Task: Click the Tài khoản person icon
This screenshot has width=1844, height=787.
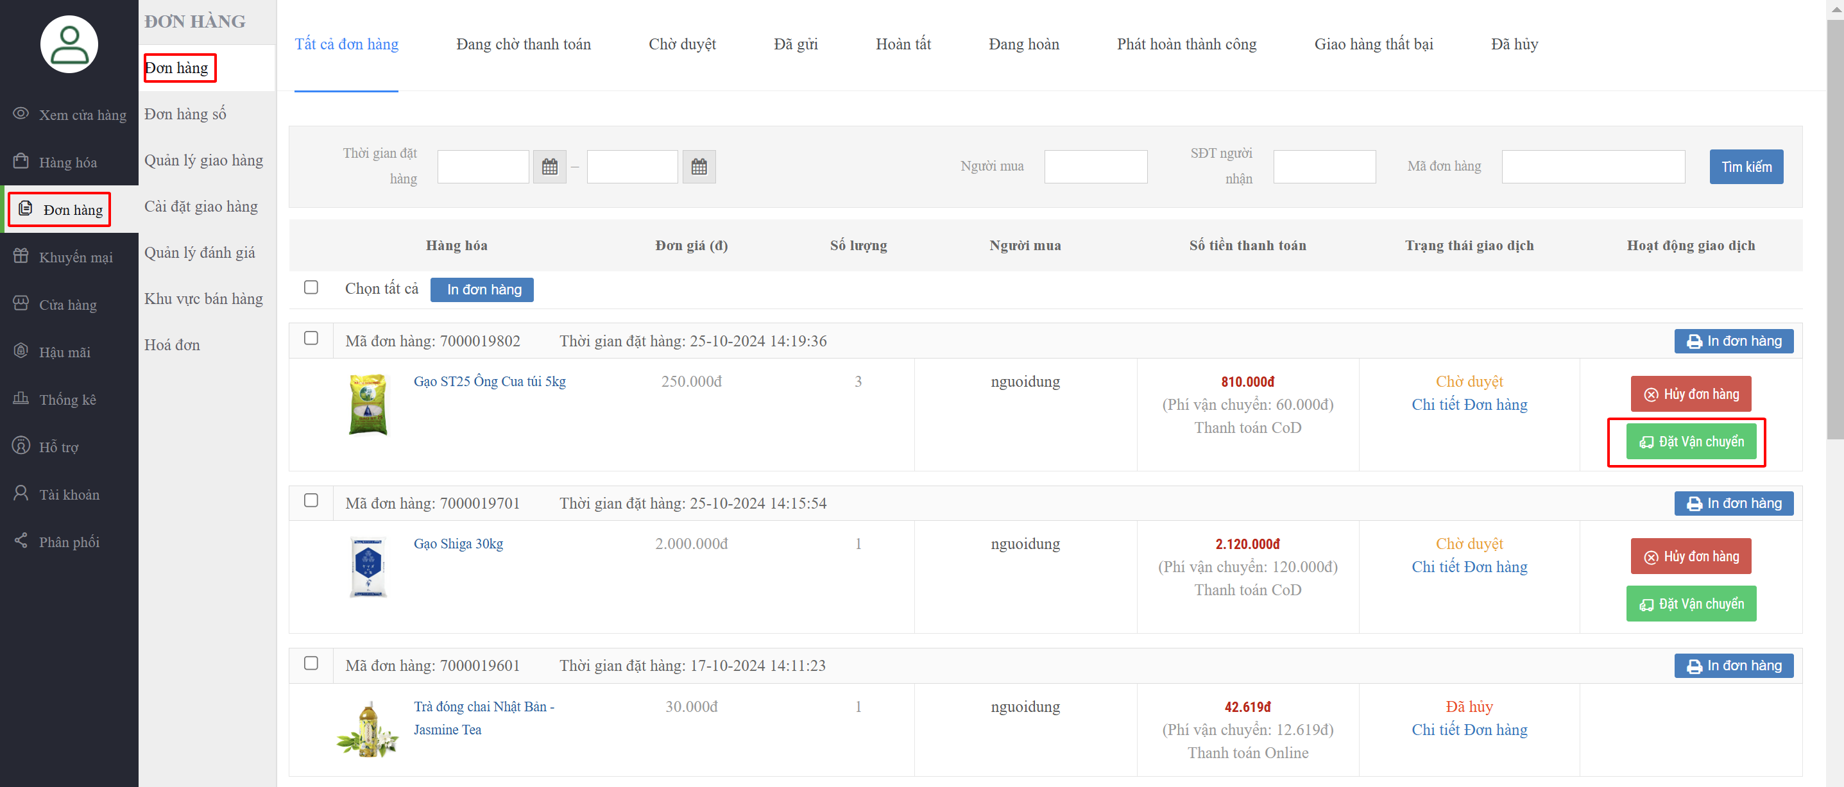Action: click(x=21, y=494)
